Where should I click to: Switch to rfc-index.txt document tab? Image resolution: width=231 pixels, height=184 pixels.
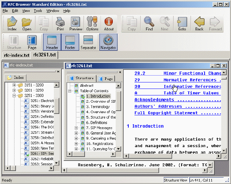click(x=17, y=55)
